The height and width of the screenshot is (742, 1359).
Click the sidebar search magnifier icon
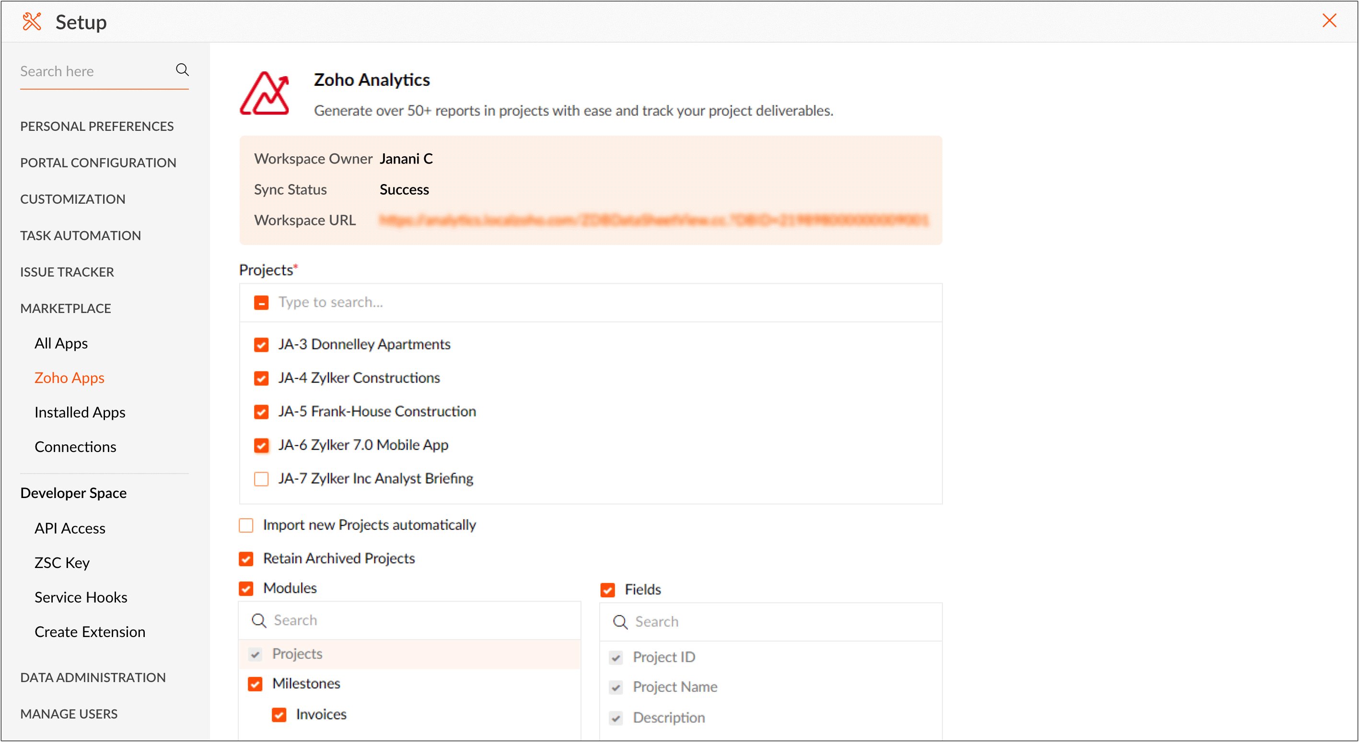pos(182,70)
